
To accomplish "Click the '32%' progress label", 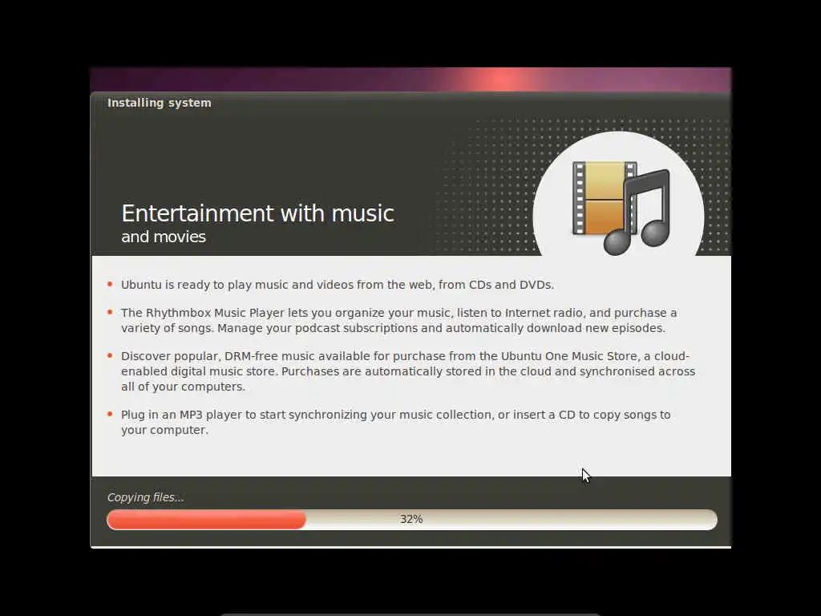I will (x=411, y=519).
